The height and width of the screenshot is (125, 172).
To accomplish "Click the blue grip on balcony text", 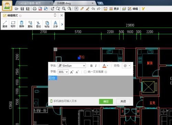I will coord(79,58).
